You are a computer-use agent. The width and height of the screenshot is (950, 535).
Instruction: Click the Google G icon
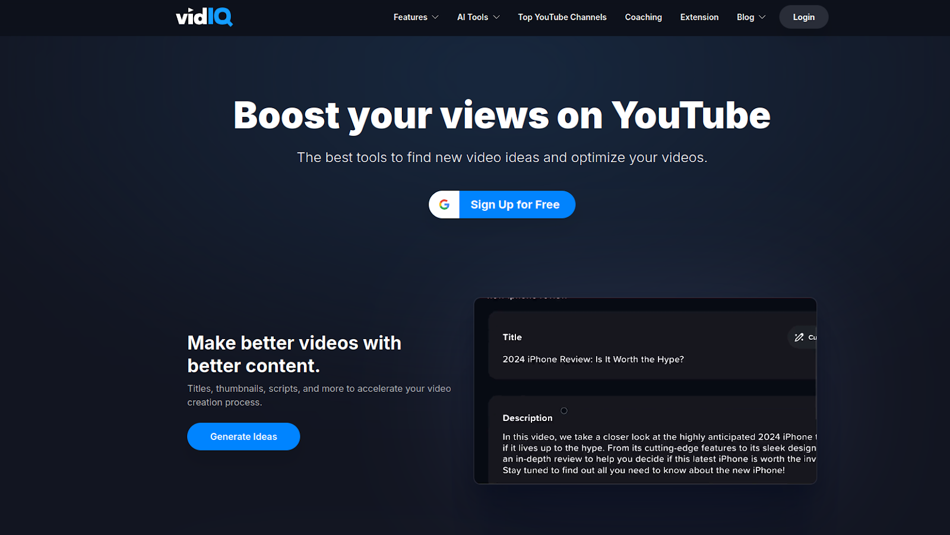[x=444, y=204]
